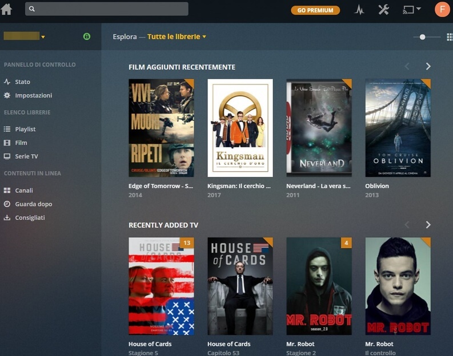Click year 2011 under Neverland
The width and height of the screenshot is (453, 356).
pyautogui.click(x=293, y=195)
